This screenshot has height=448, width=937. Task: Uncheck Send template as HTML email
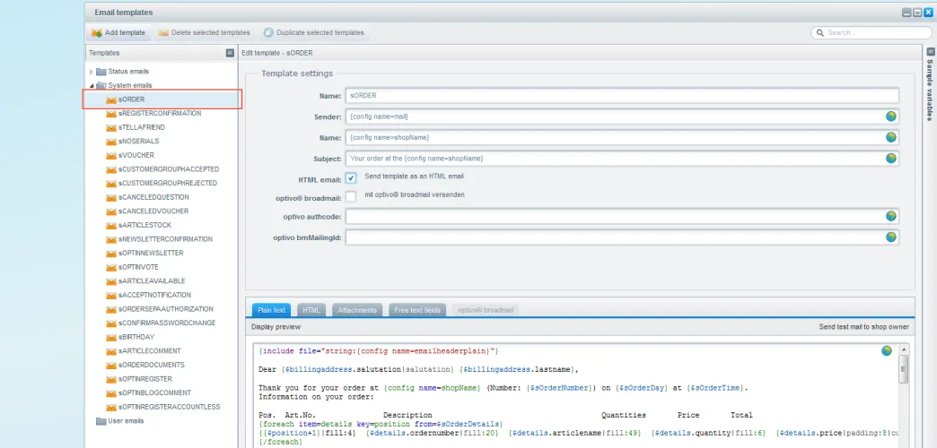coord(351,177)
